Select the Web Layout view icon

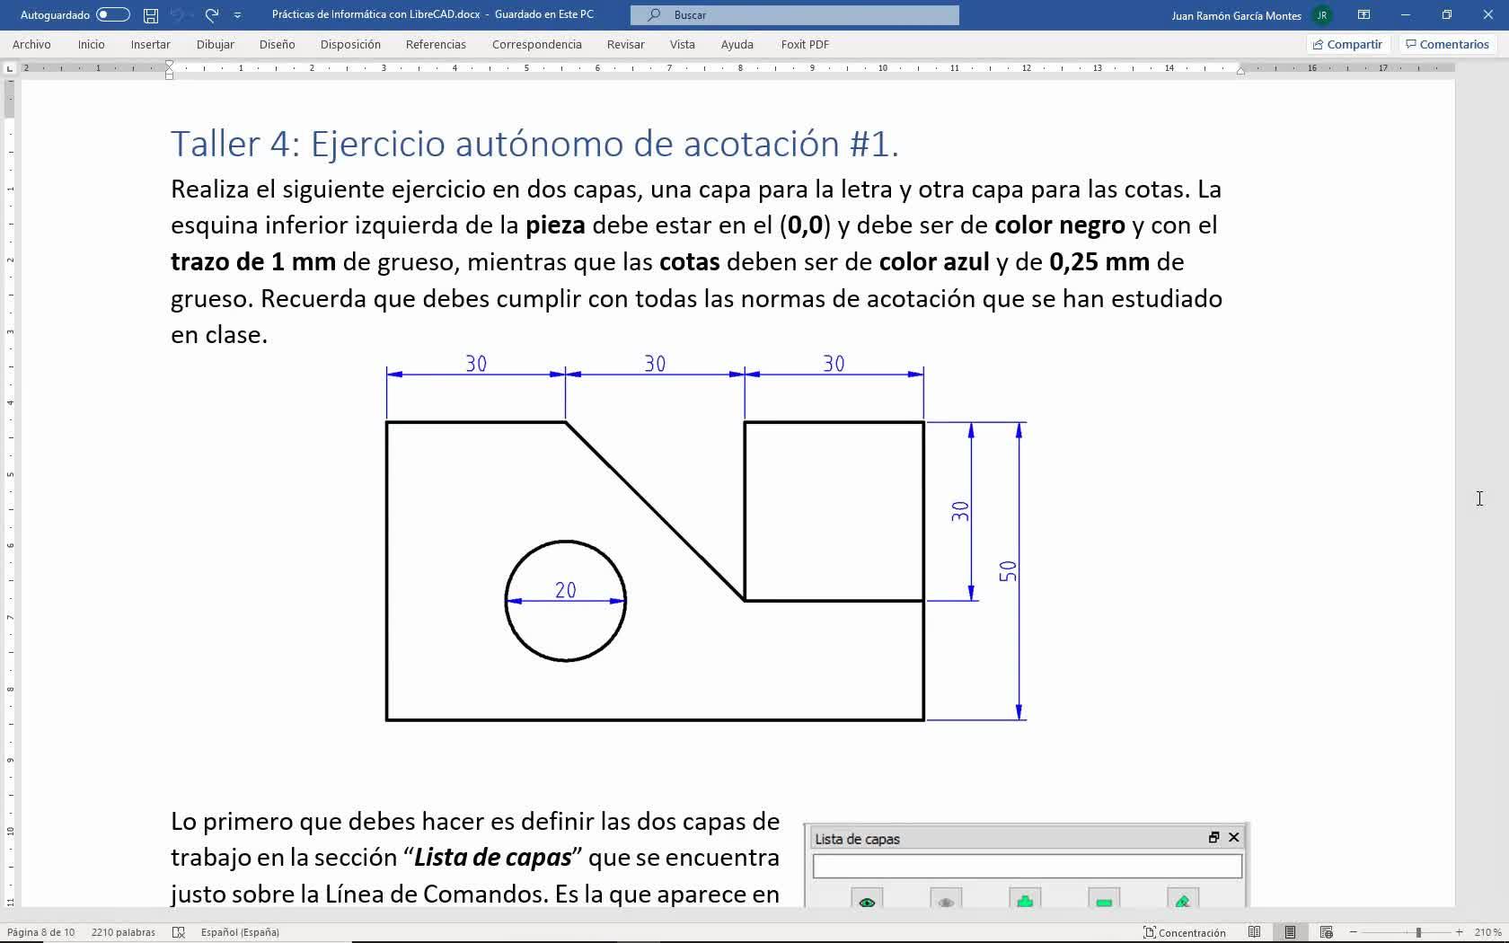[1326, 932]
